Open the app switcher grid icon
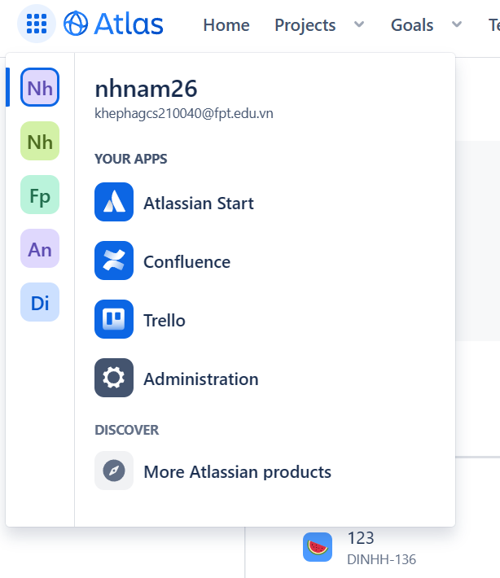Screen dimensions: 500x578 pyautogui.click(x=37, y=24)
